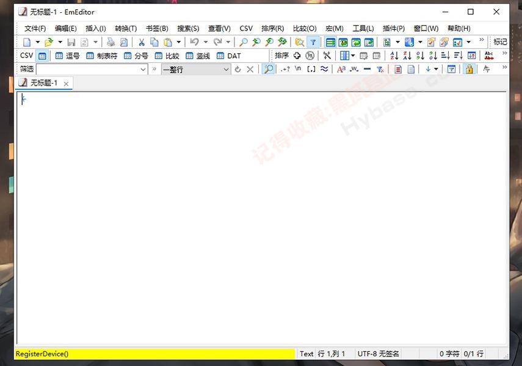Open the CSV menu
The width and height of the screenshot is (522, 366).
tap(246, 29)
